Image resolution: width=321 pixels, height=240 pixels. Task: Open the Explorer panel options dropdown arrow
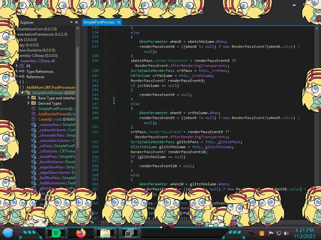[71, 22]
